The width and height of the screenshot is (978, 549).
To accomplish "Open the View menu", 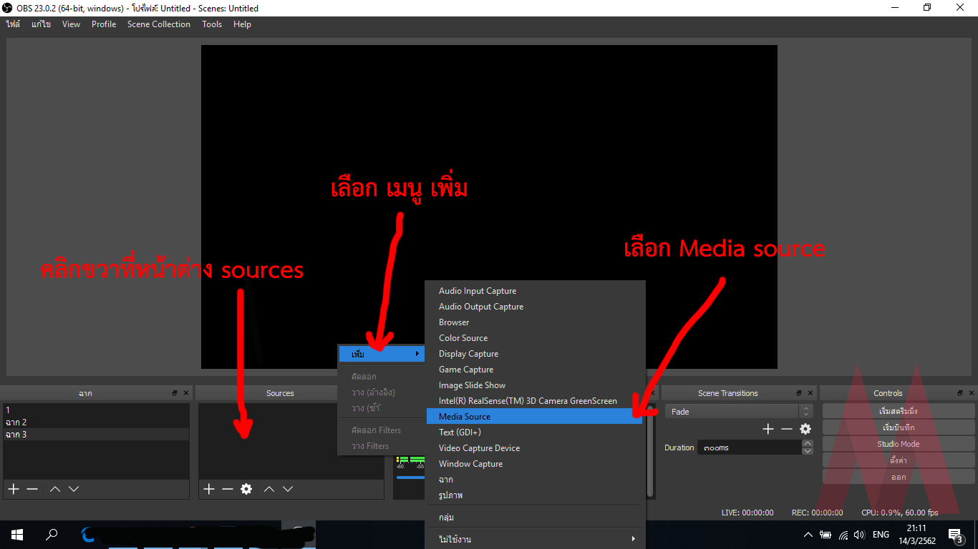I will pyautogui.click(x=71, y=24).
